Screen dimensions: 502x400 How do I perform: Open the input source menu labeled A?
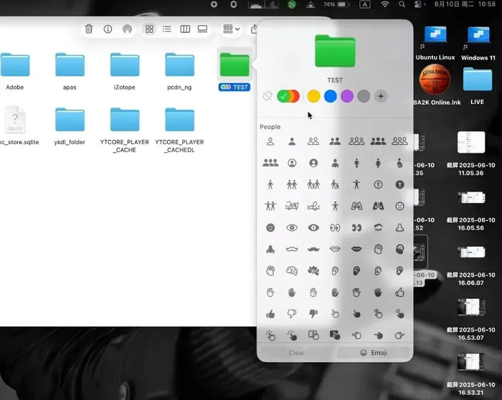pyautogui.click(x=365, y=4)
